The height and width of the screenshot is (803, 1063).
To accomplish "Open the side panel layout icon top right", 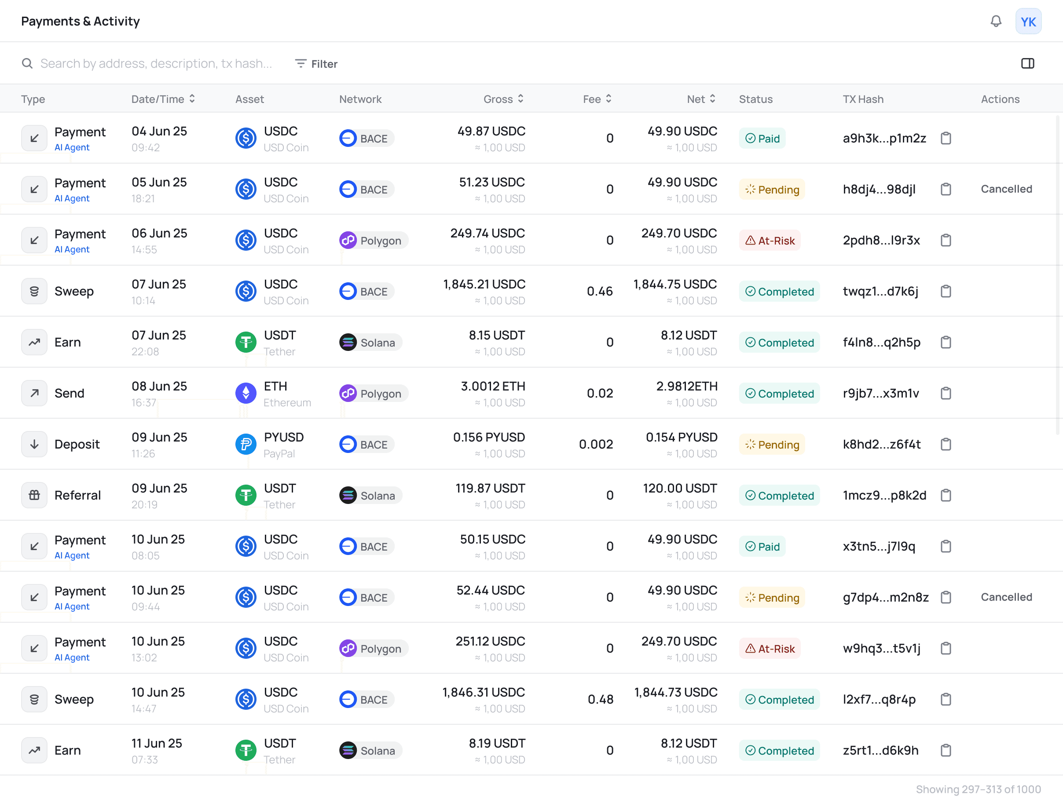I will click(1028, 63).
